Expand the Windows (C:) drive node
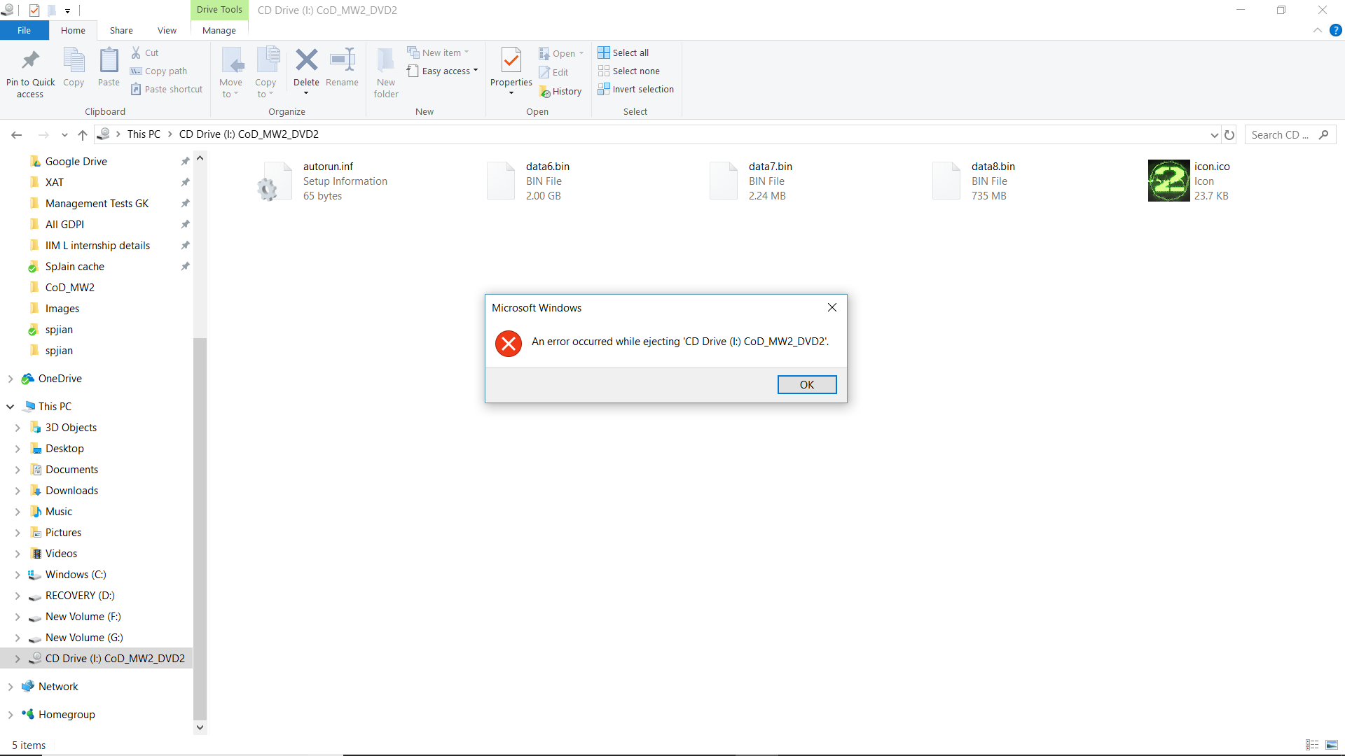1345x756 pixels. point(18,575)
